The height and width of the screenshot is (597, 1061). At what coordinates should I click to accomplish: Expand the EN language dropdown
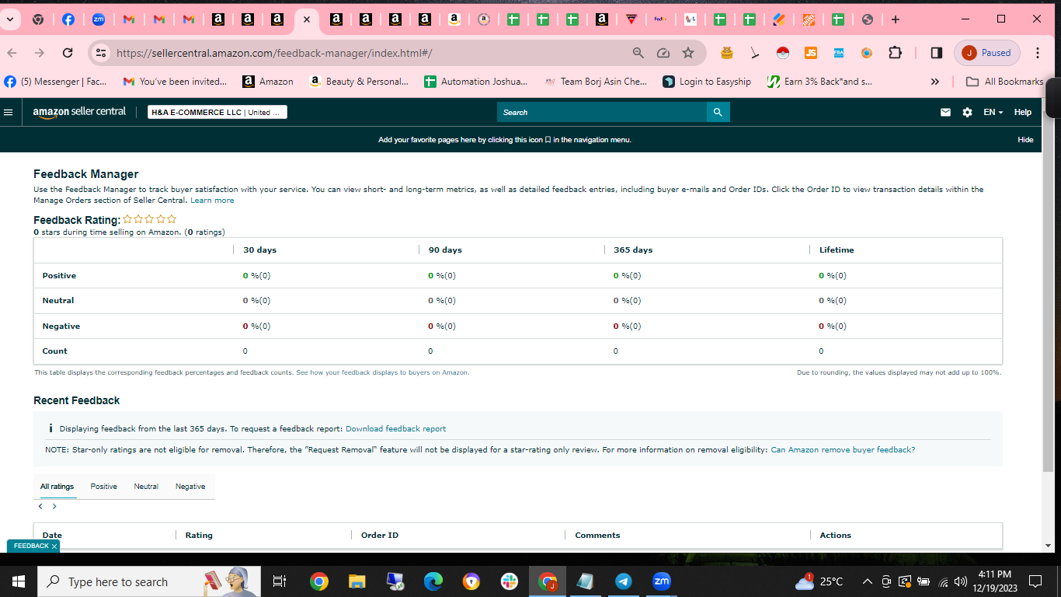click(993, 112)
